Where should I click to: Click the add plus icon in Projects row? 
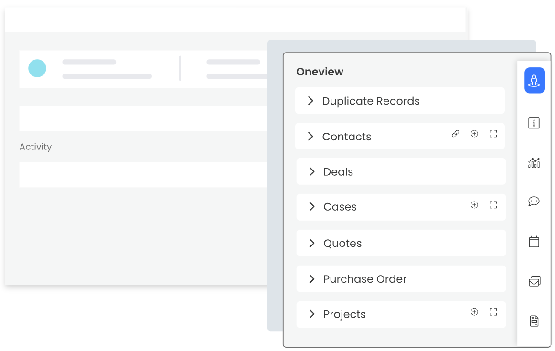[x=474, y=312]
